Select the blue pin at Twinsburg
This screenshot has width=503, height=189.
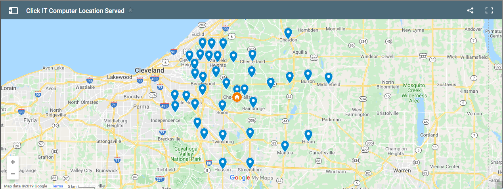223,135
